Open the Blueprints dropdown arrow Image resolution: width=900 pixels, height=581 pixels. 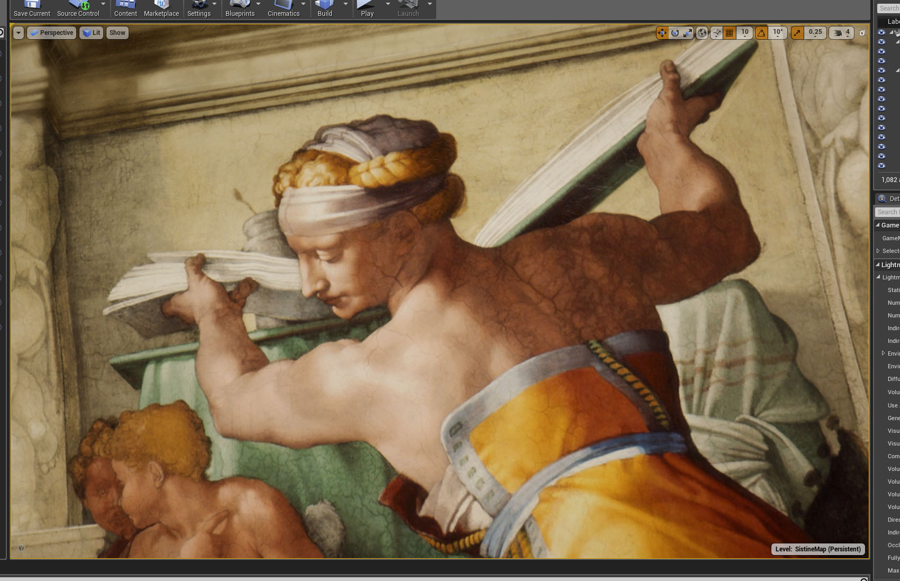(258, 4)
